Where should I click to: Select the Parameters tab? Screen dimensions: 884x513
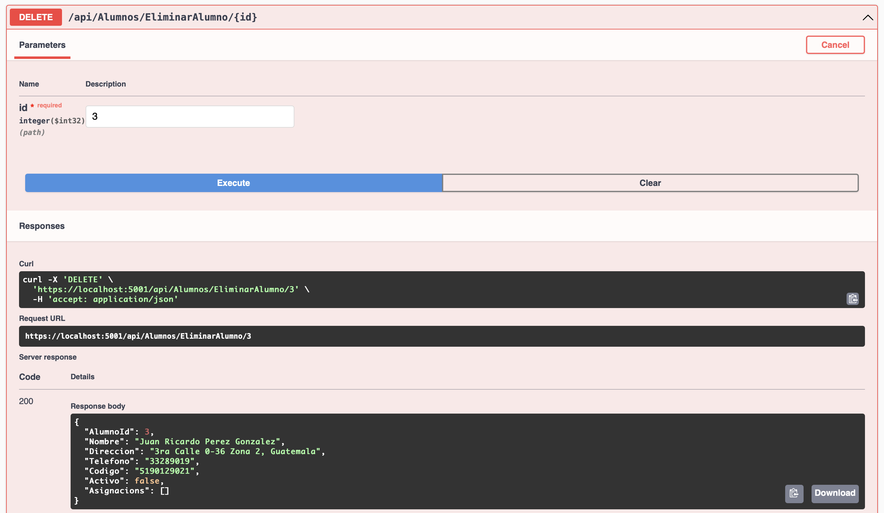42,45
